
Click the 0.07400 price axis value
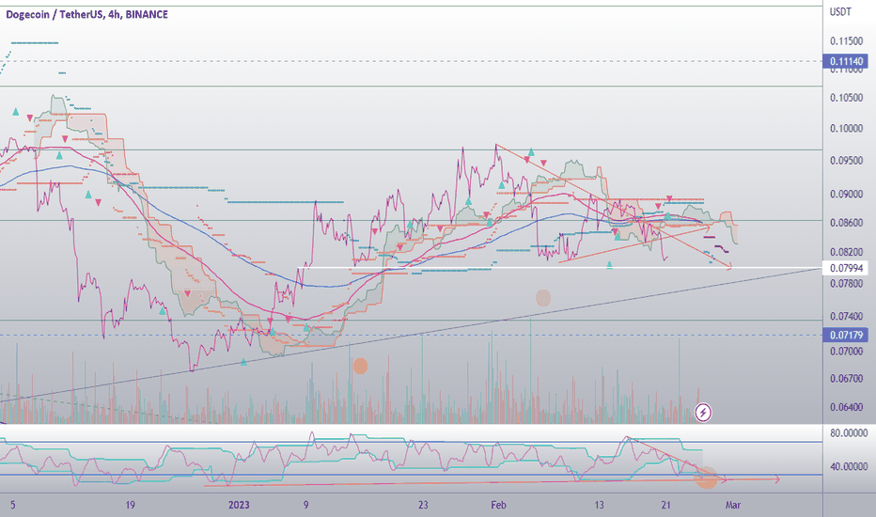point(846,317)
